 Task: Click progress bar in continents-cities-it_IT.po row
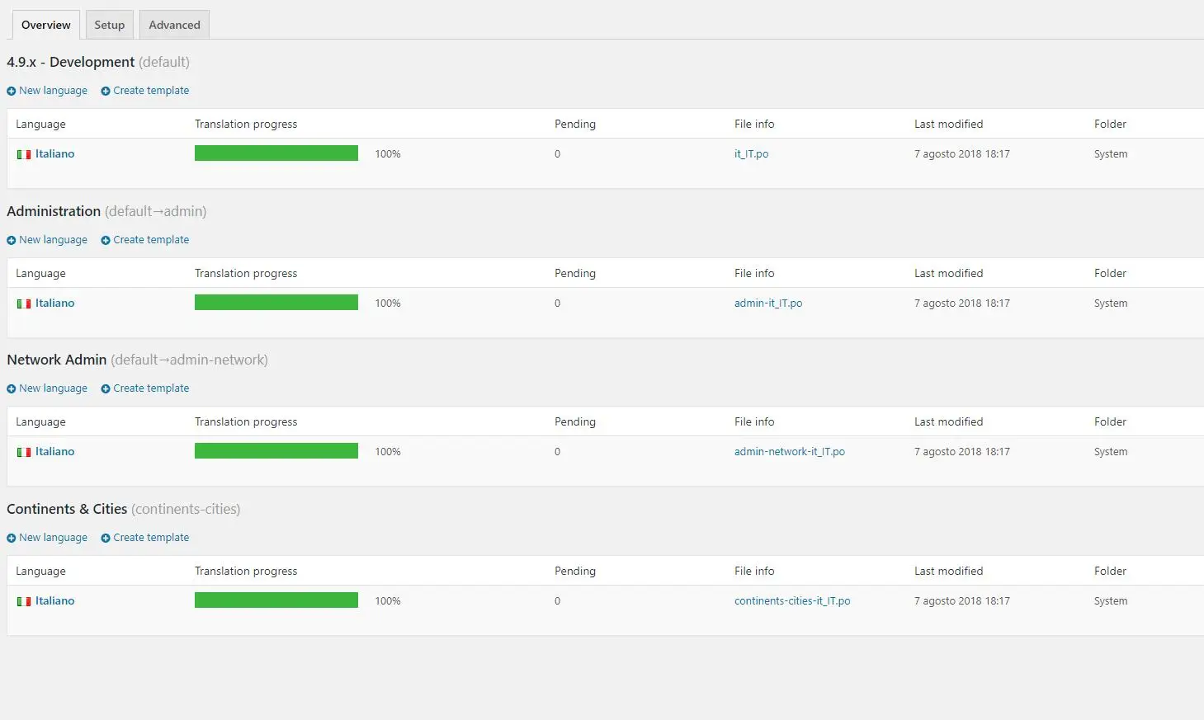pos(276,600)
